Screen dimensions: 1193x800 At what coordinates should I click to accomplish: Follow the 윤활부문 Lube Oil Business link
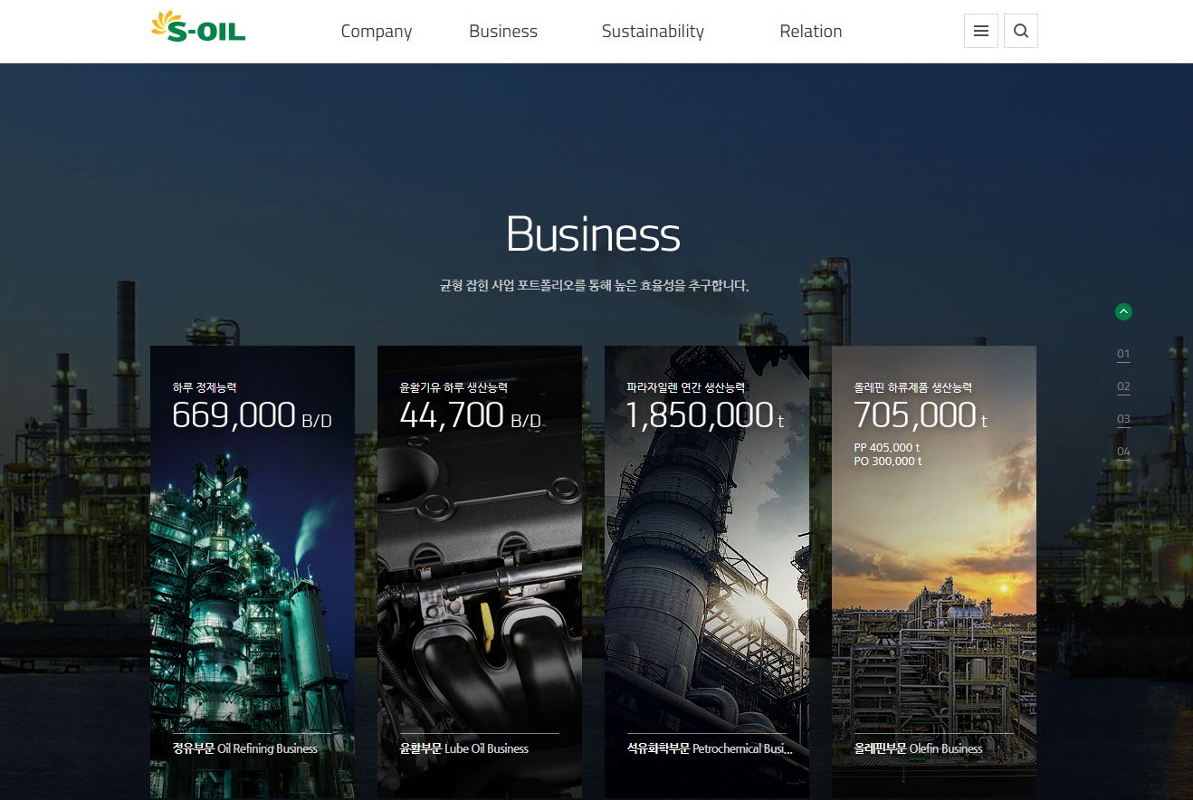464,748
